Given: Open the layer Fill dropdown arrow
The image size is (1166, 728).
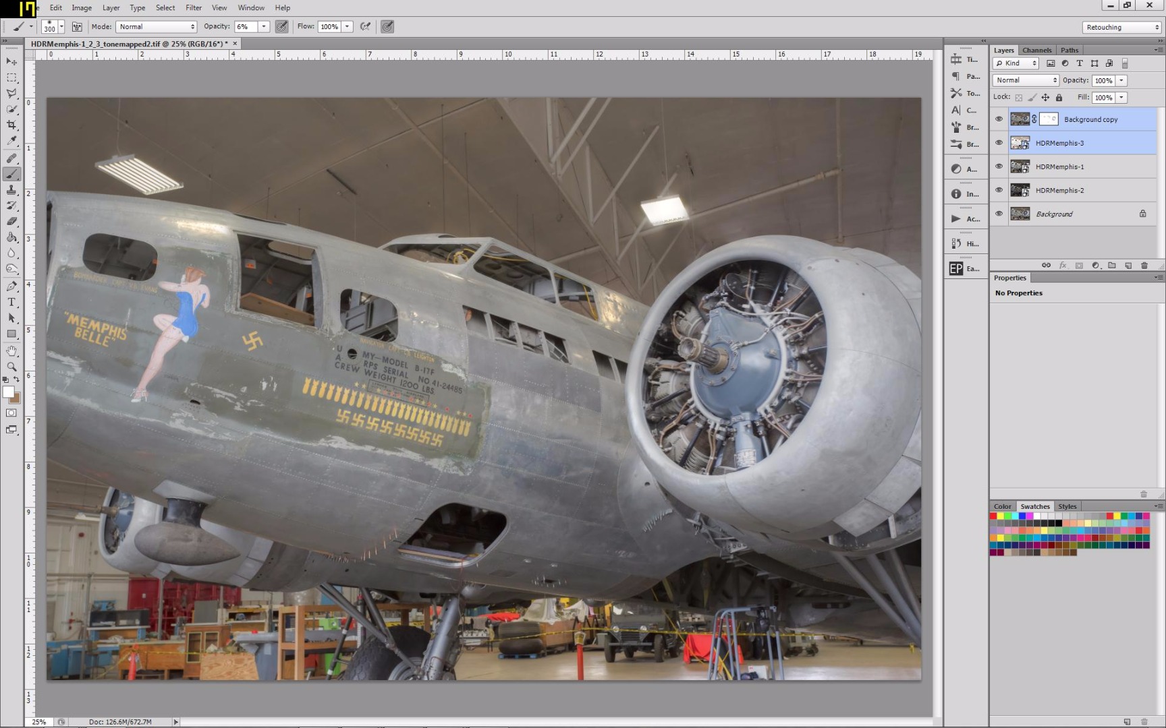Looking at the screenshot, I should tap(1121, 98).
